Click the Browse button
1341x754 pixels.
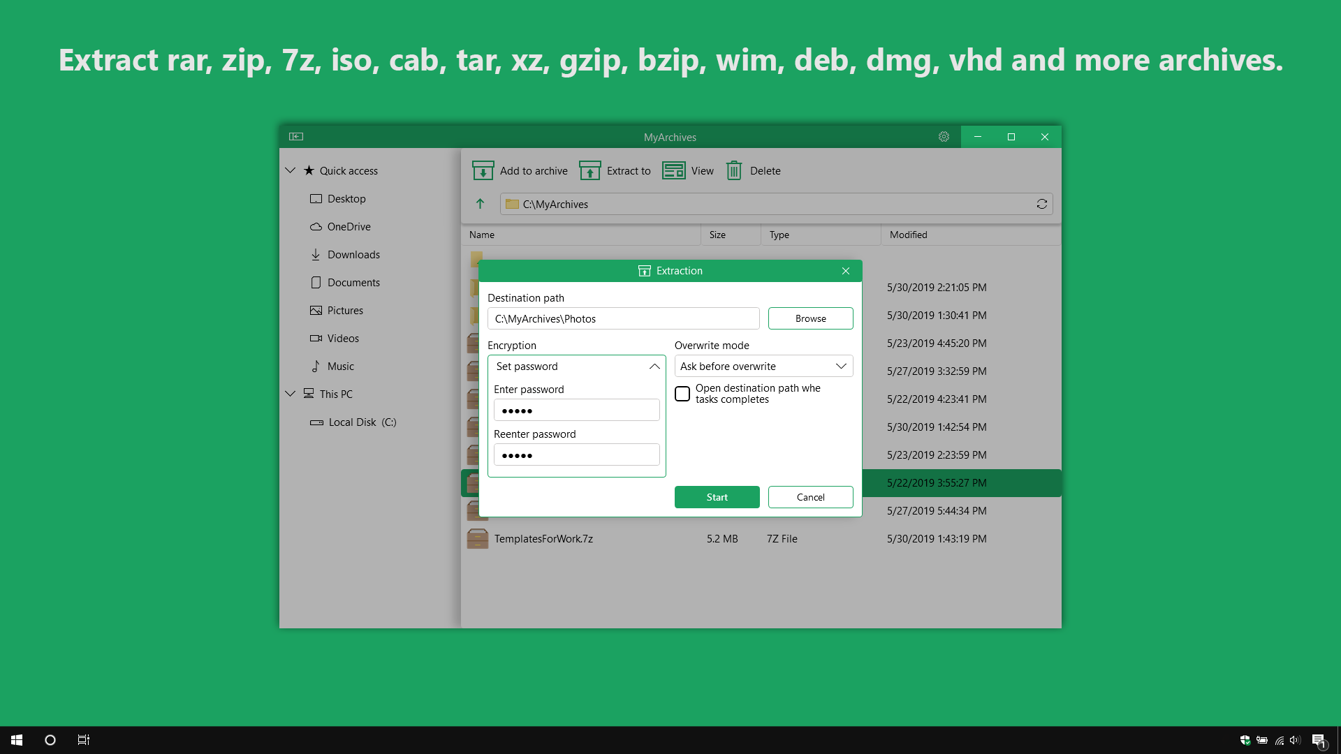(810, 318)
